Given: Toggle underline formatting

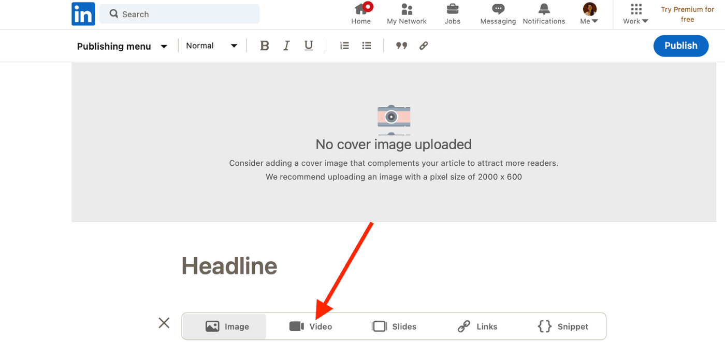Looking at the screenshot, I should (309, 46).
